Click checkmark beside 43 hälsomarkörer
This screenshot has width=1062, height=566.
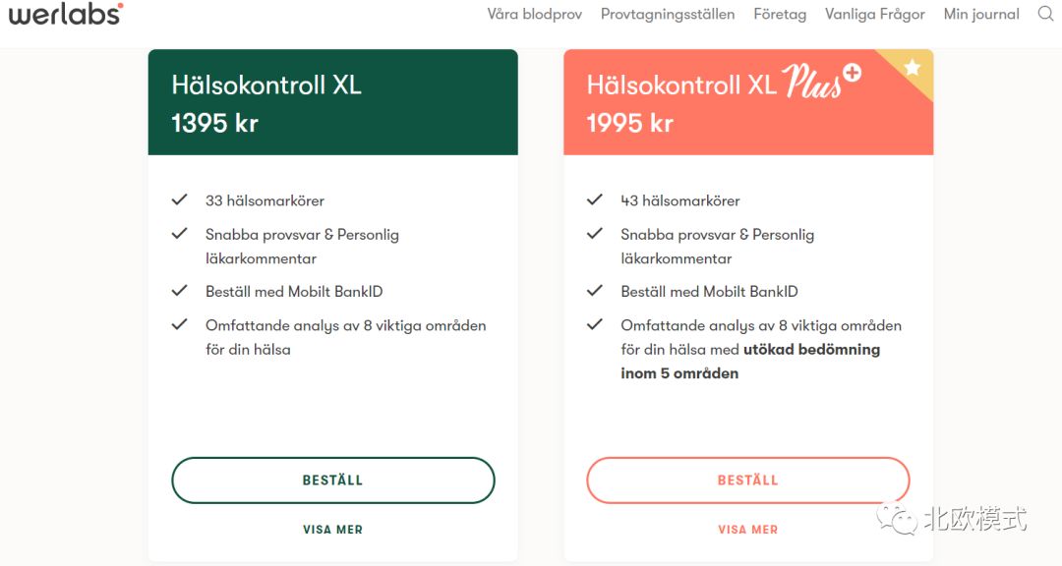[x=594, y=199]
